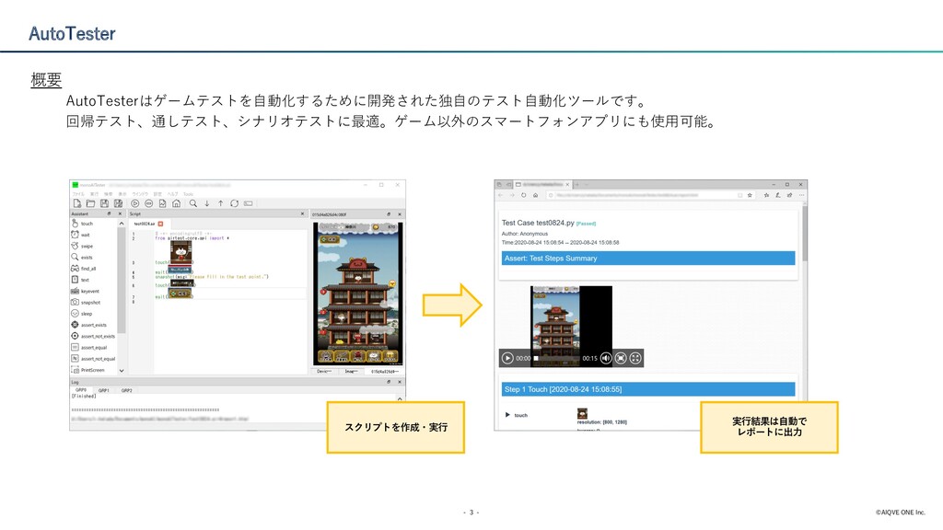The width and height of the screenshot is (943, 530).
Task: Play the report video
Action: 507,358
